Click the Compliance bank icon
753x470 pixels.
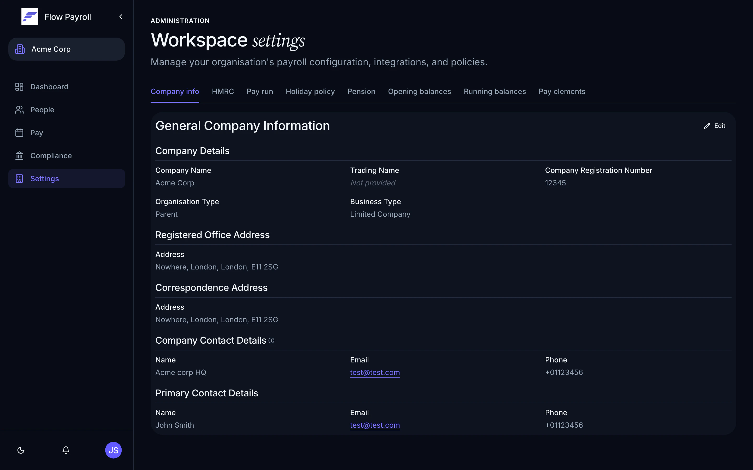(19, 156)
